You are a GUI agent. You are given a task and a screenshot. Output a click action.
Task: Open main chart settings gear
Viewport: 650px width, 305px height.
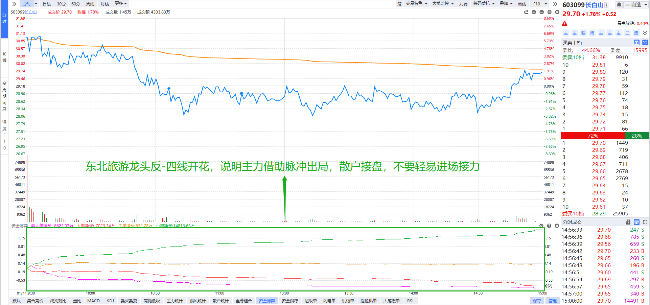(549, 12)
